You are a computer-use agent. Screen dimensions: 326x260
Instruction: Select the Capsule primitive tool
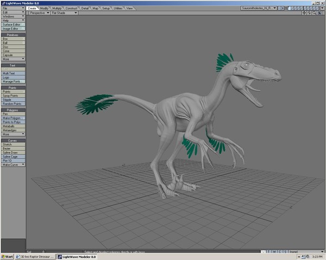tap(13, 55)
